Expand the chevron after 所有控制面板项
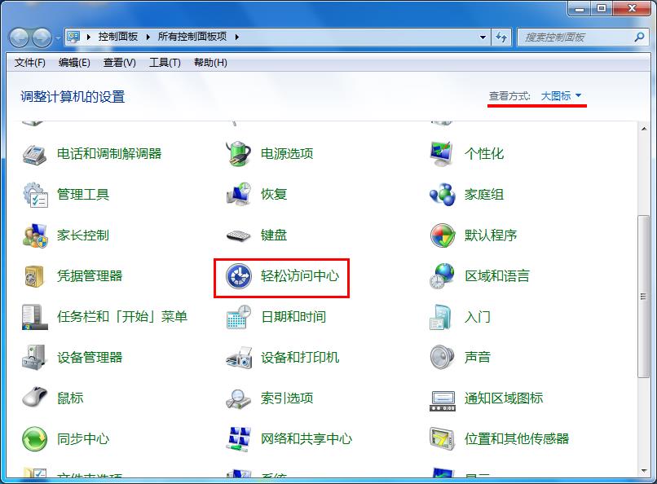Viewport: 657px width, 484px height. pos(237,37)
